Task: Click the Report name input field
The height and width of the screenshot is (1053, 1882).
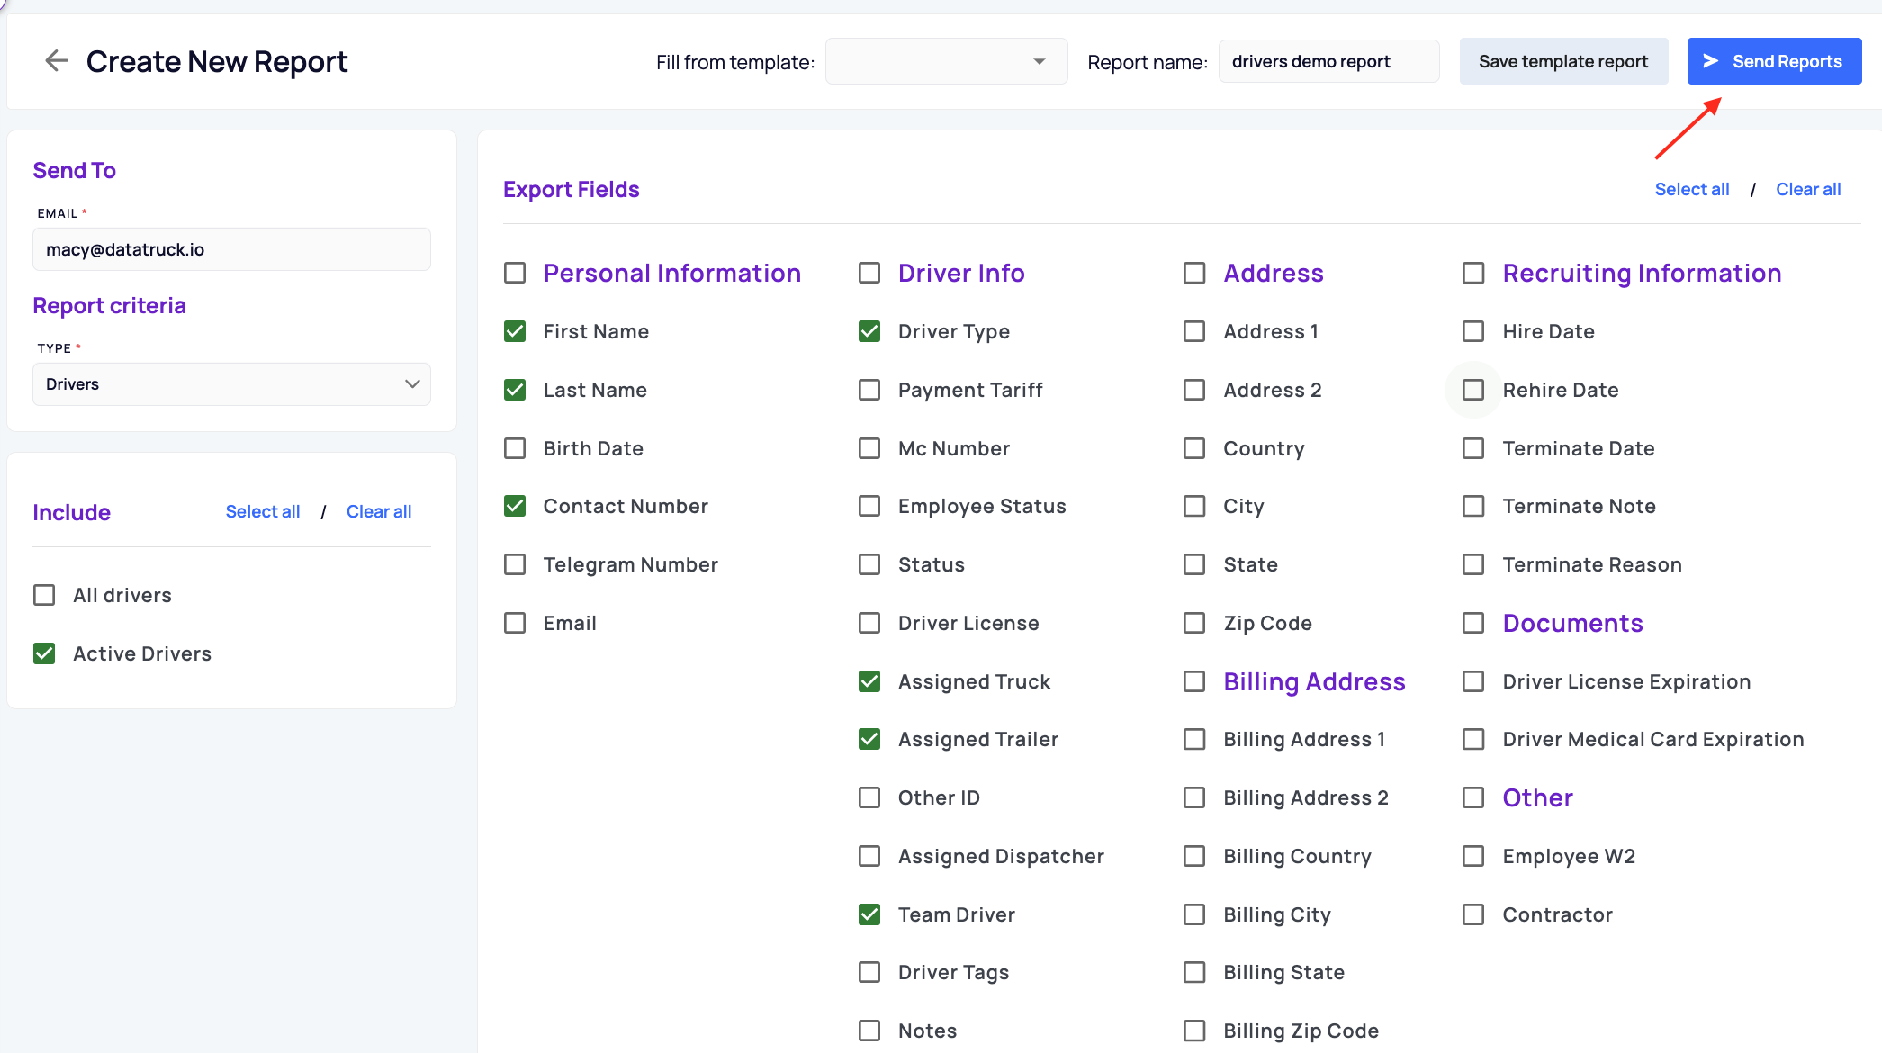Action: [1328, 61]
